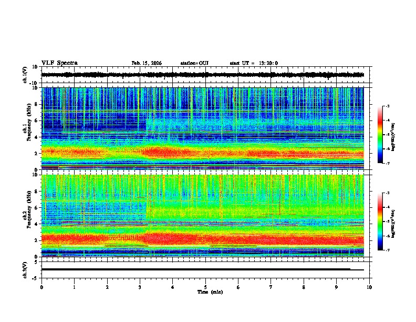Click the -4 tick on ch.2 colorbar
Screen dimensions: 416x322
[387, 207]
